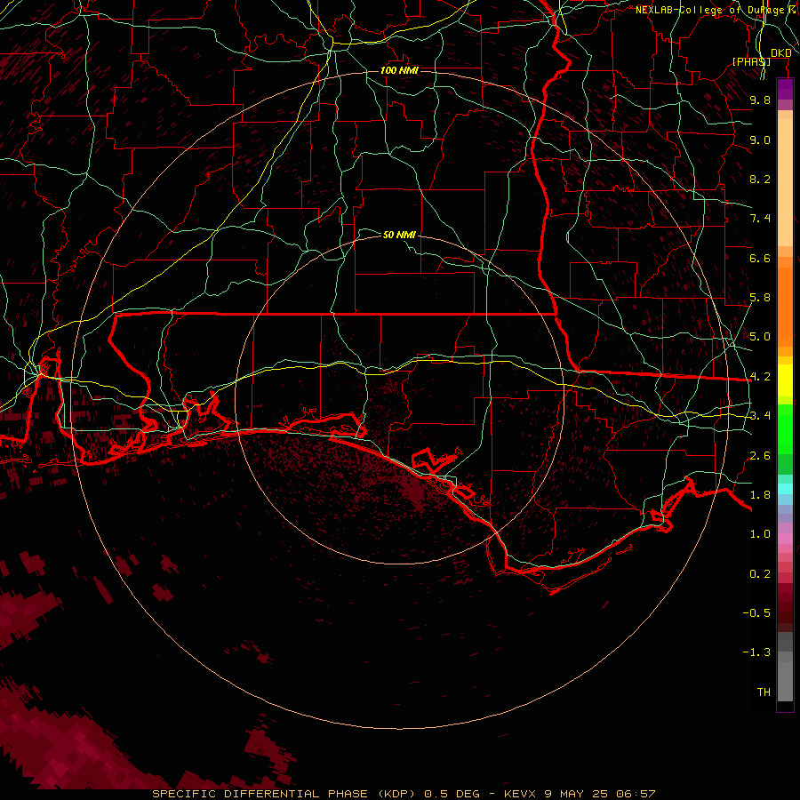Click the 4.2 value on the scale

pos(760,377)
